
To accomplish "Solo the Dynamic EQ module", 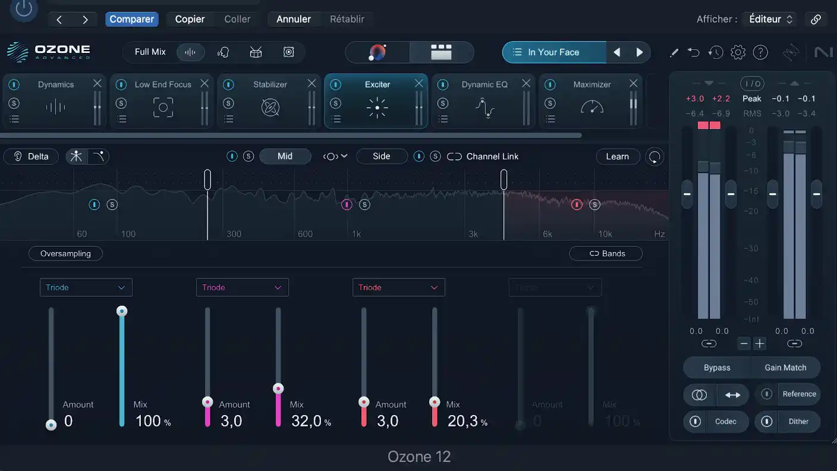I will pos(443,103).
